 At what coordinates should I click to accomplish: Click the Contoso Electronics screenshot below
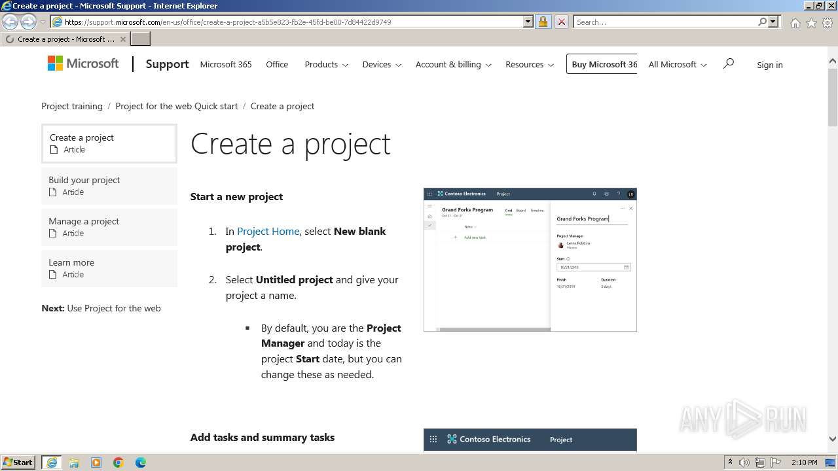point(530,440)
